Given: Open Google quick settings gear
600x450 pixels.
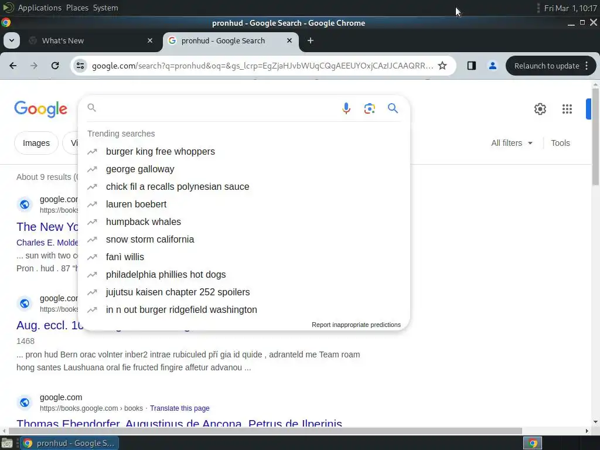Looking at the screenshot, I should click(540, 109).
